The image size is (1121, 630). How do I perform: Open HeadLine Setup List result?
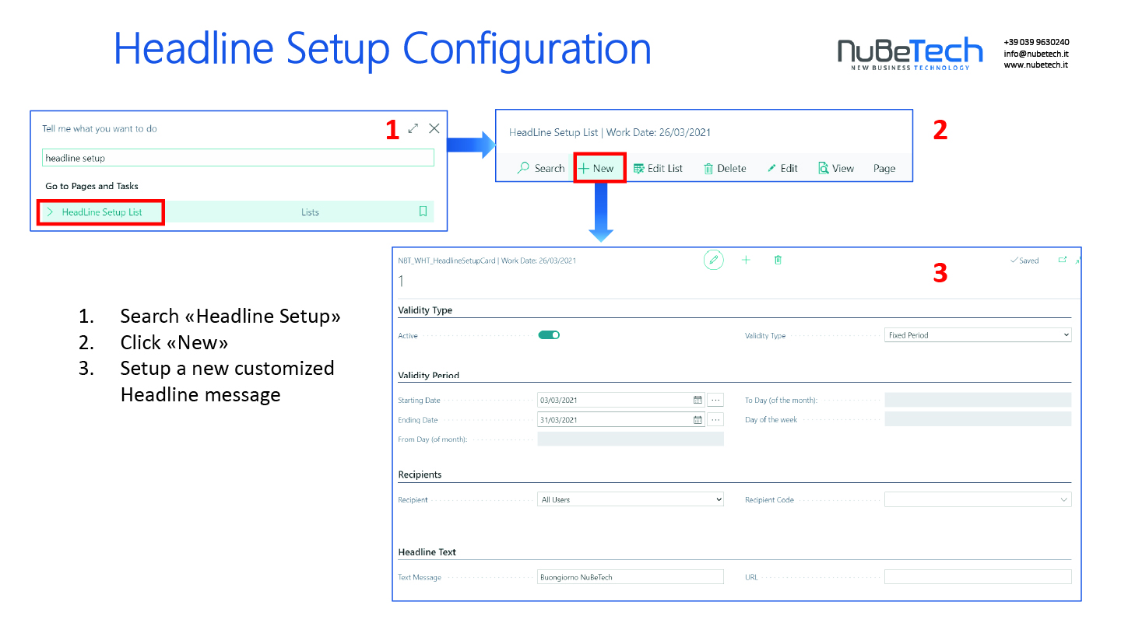[102, 212]
